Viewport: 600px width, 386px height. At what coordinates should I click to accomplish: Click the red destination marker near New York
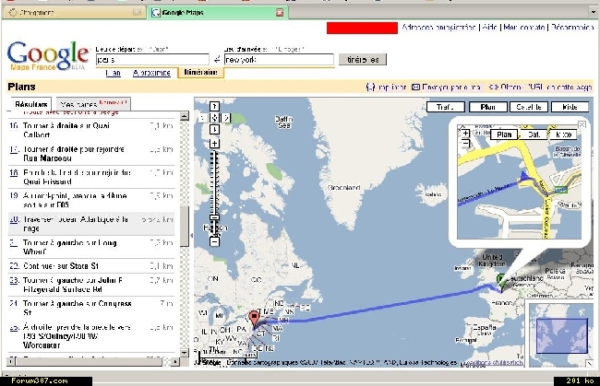pyautogui.click(x=254, y=319)
